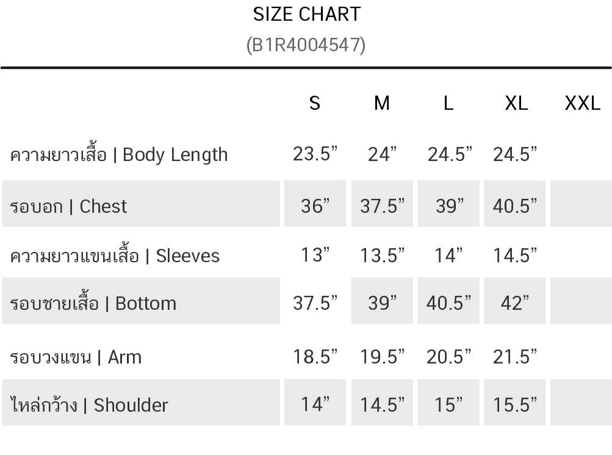Select the M size column header
The width and height of the screenshot is (612, 455).
(x=381, y=103)
